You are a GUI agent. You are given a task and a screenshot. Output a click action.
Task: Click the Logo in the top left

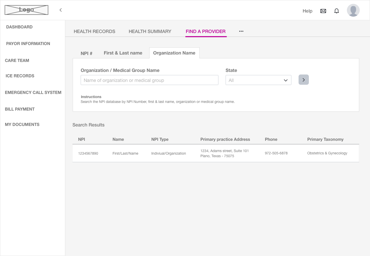pos(26,10)
